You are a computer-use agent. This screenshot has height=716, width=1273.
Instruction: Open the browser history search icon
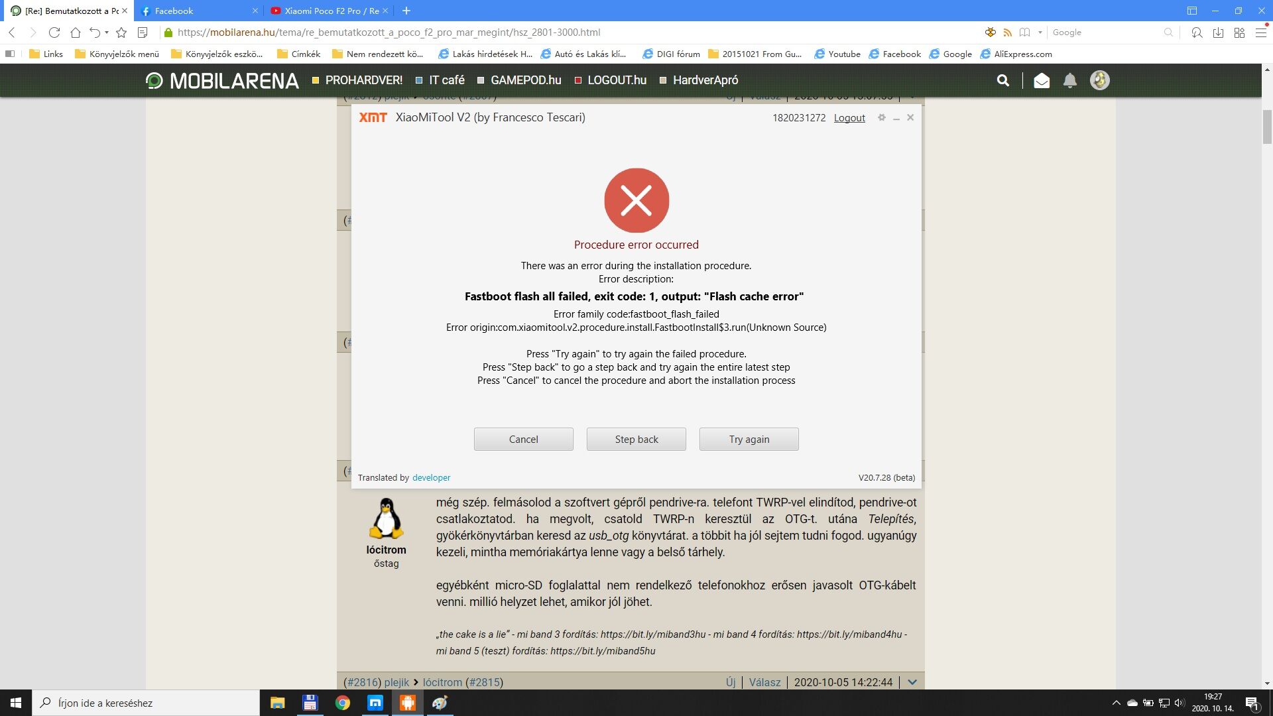[1197, 32]
